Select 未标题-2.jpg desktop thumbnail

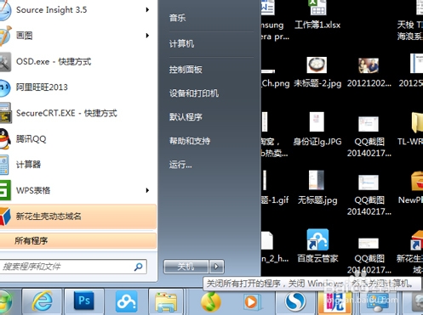[x=317, y=72]
